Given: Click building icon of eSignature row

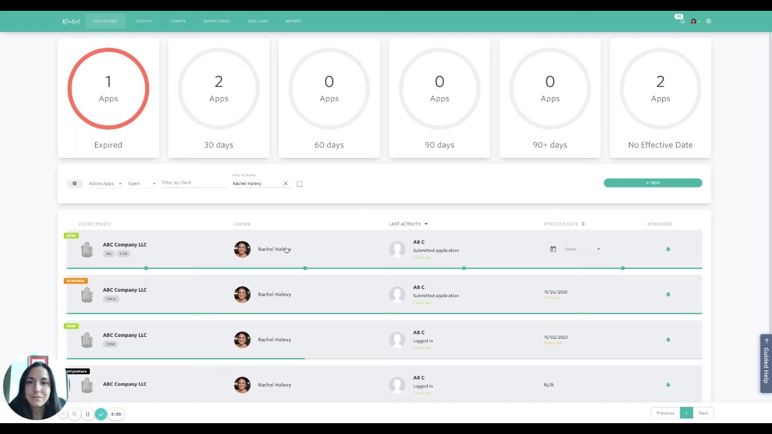Looking at the screenshot, I should (x=87, y=385).
